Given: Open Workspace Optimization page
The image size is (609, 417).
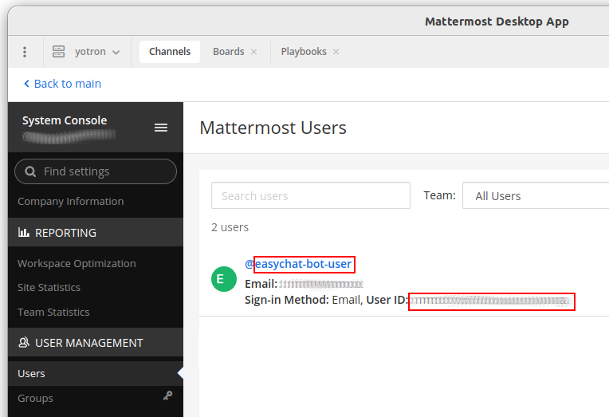Looking at the screenshot, I should 77,263.
